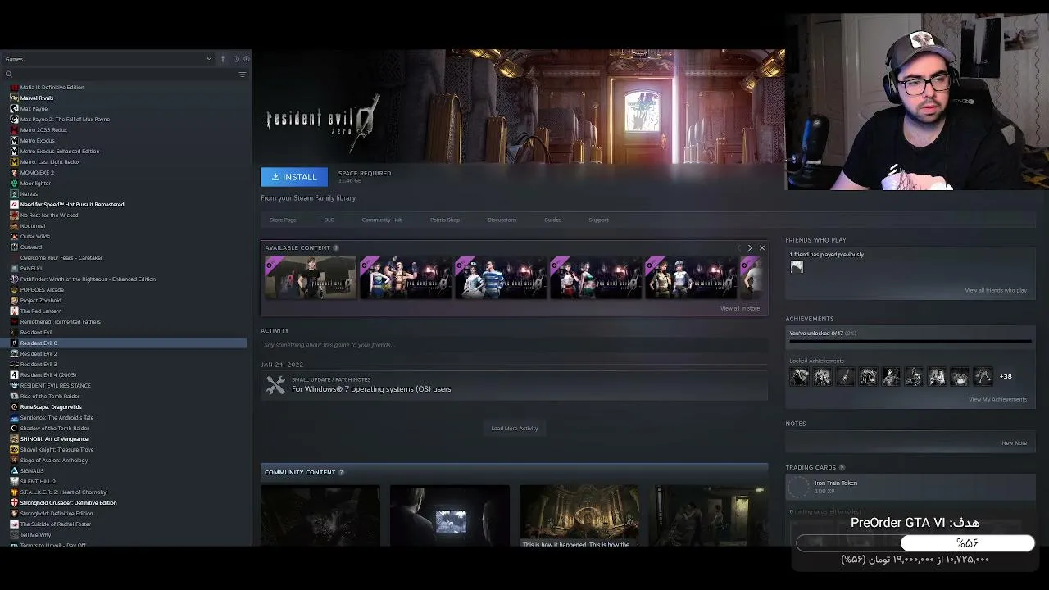Open the library advanced filter icon
This screenshot has width=1049, height=590.
242,75
